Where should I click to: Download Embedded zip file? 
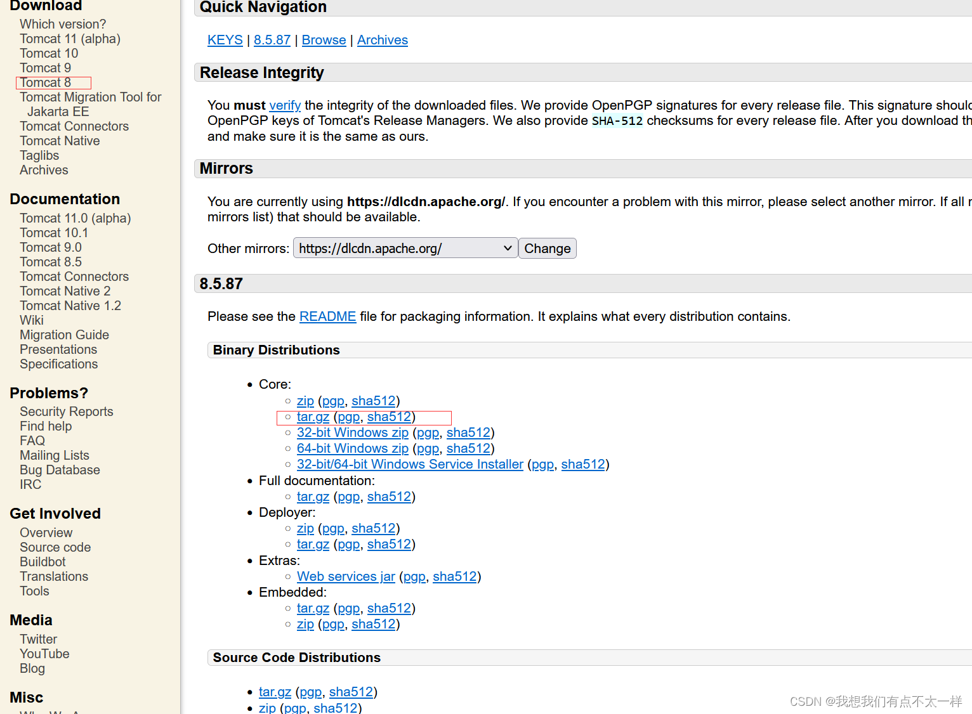pos(305,624)
